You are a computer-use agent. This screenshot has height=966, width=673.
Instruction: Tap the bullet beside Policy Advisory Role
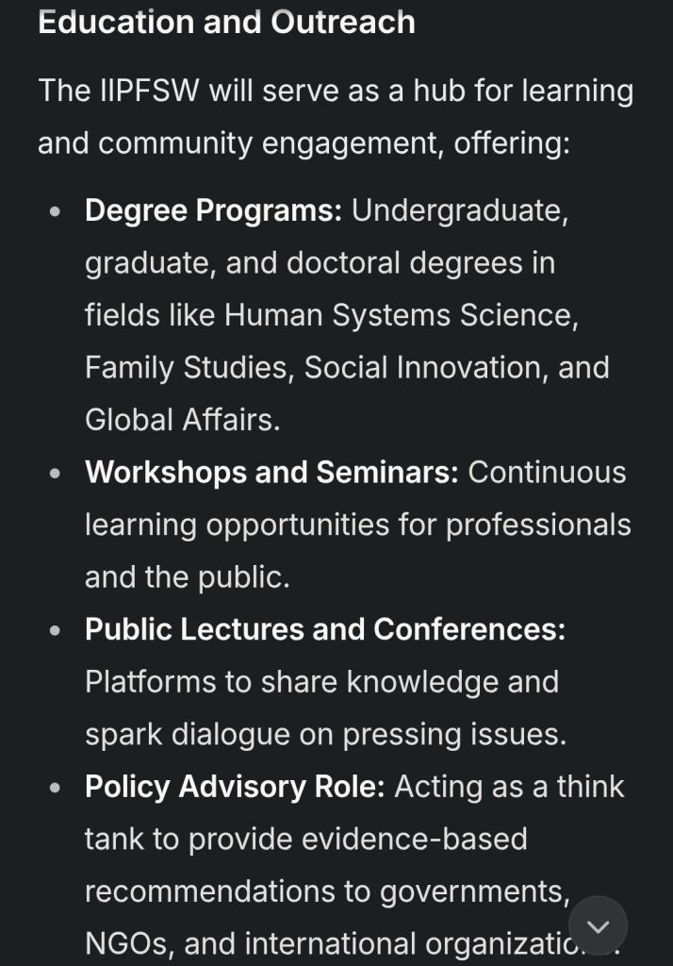point(57,787)
